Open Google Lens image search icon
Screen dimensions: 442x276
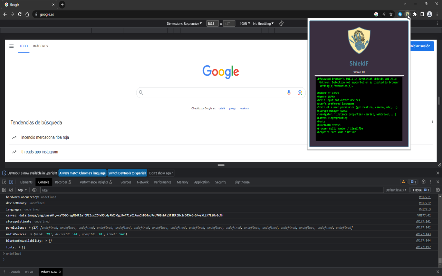[300, 92]
